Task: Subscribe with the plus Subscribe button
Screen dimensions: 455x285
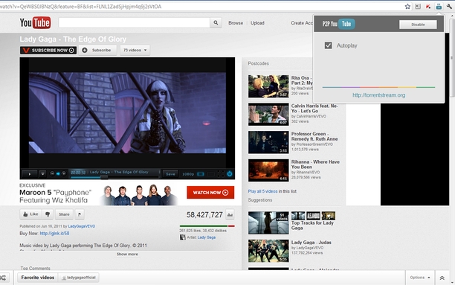Action: (x=97, y=51)
